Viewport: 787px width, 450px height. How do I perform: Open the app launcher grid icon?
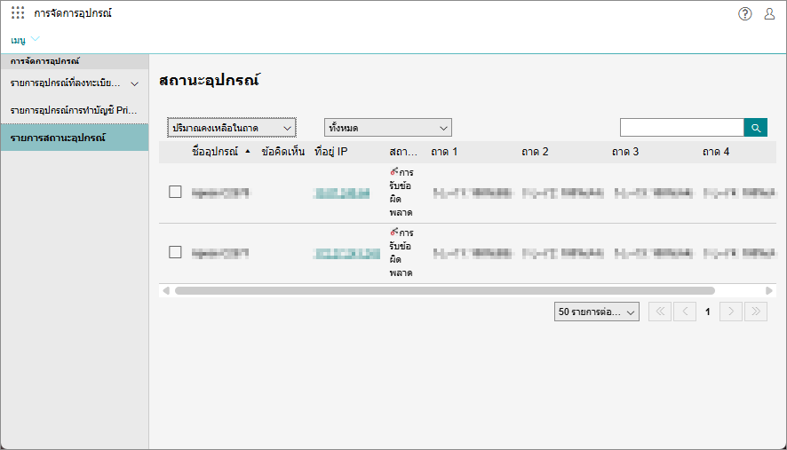18,13
